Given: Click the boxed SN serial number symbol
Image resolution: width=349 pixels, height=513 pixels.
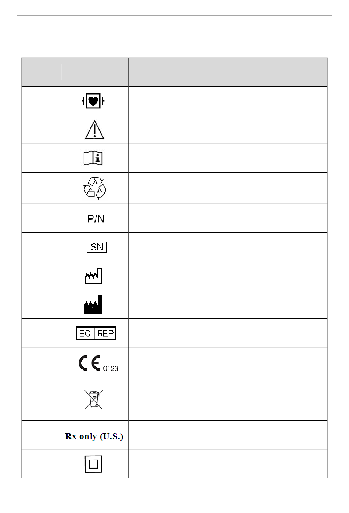Looking at the screenshot, I should pos(97,247).
